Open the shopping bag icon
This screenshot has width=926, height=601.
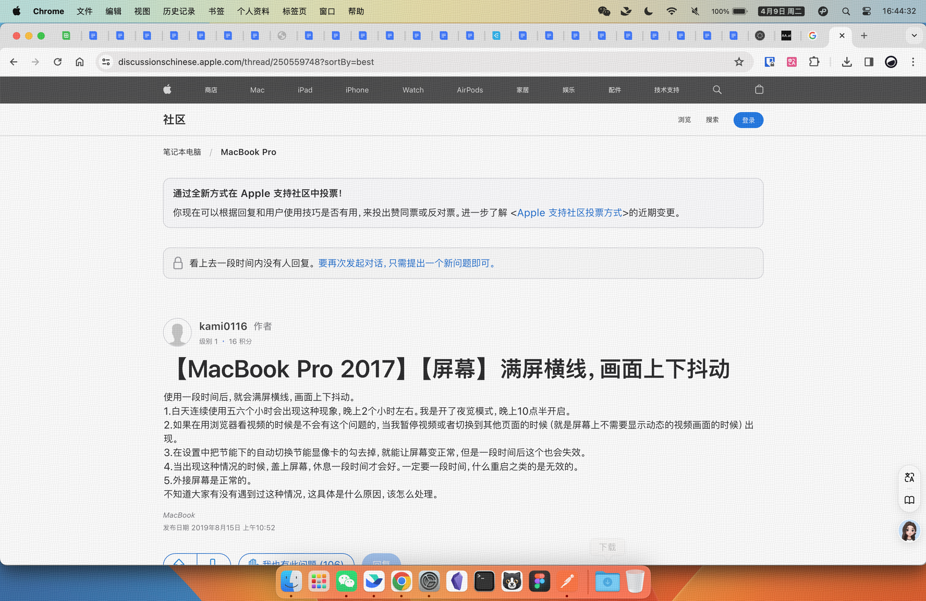(759, 90)
